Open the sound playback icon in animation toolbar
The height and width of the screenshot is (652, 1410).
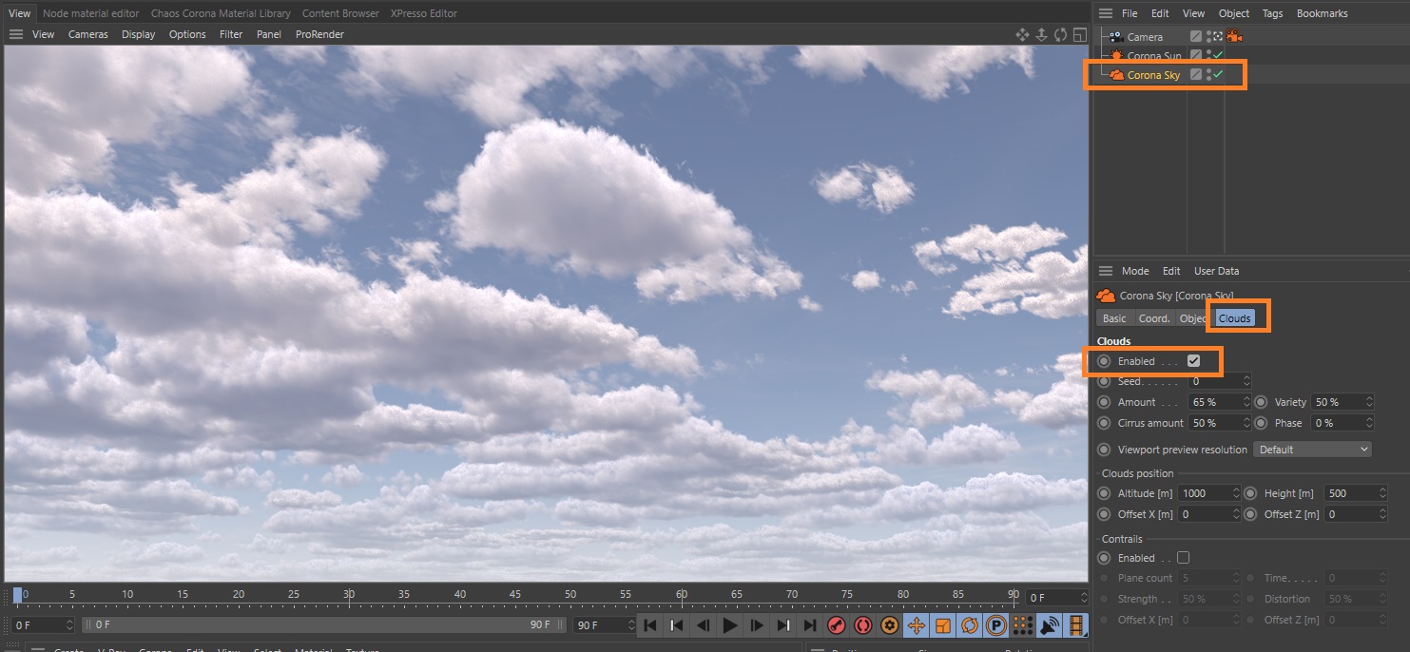[x=1049, y=625]
